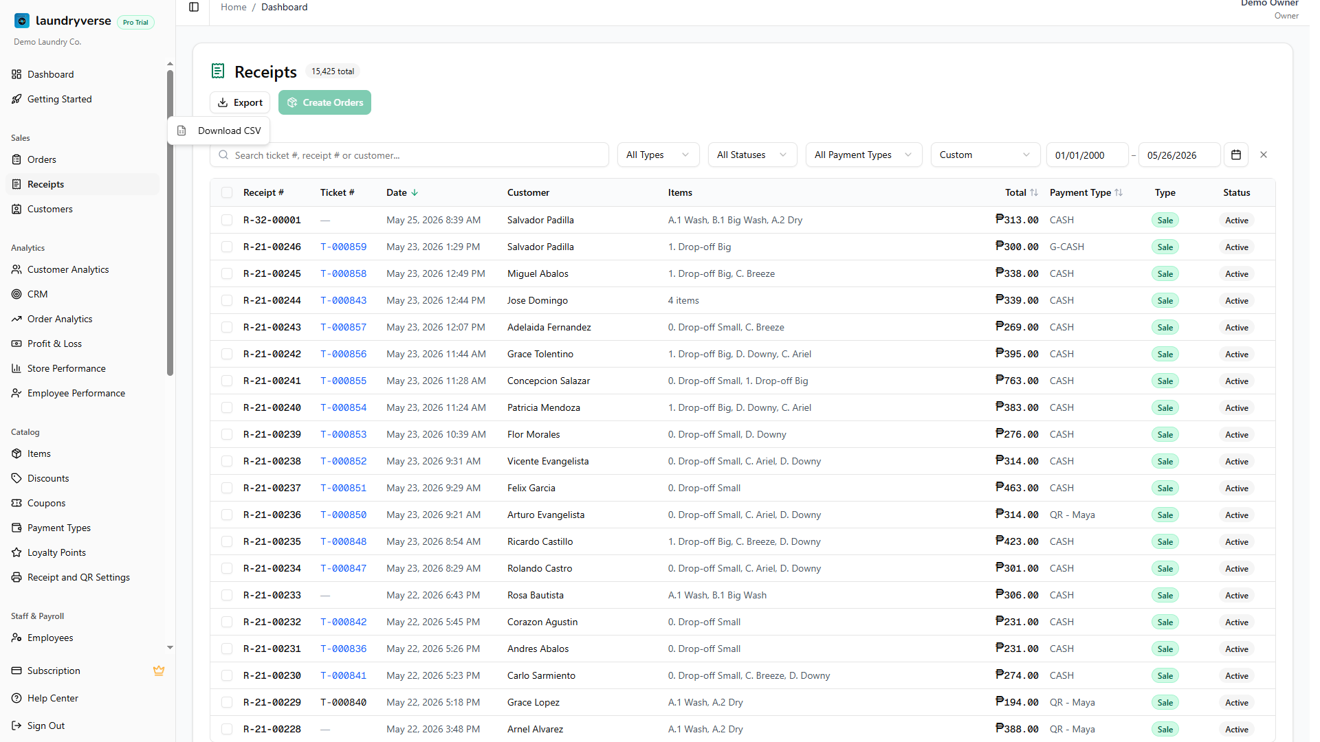Click customer name Jose Domingo
Image resolution: width=1320 pixels, height=742 pixels.
click(x=538, y=300)
